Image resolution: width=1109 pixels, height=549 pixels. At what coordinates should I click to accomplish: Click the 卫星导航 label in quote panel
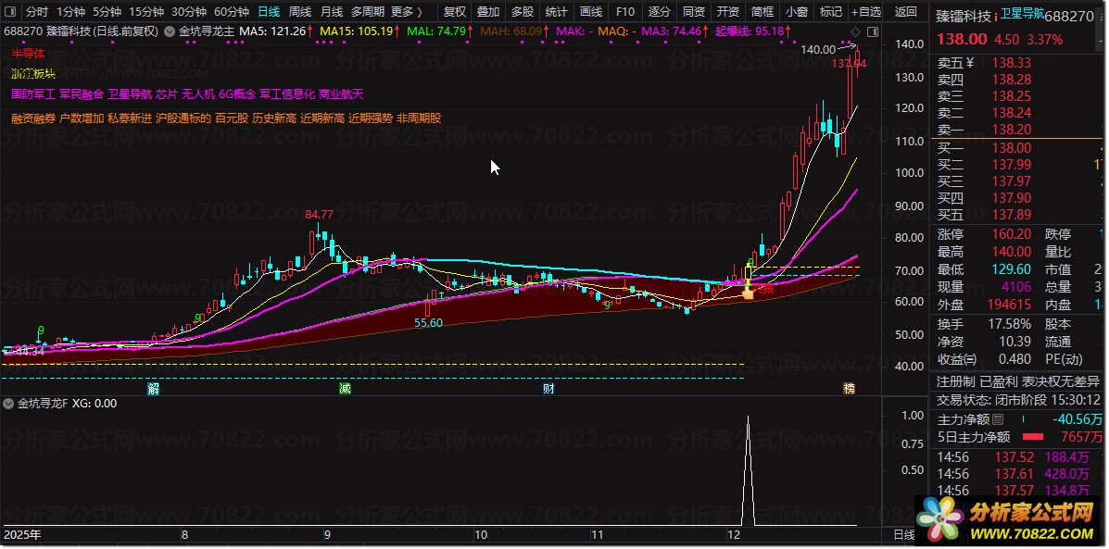coord(1022,14)
